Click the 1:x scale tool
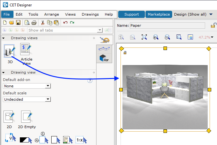Image resolution: width=217 pixels, height=145 pixels. coord(81,140)
